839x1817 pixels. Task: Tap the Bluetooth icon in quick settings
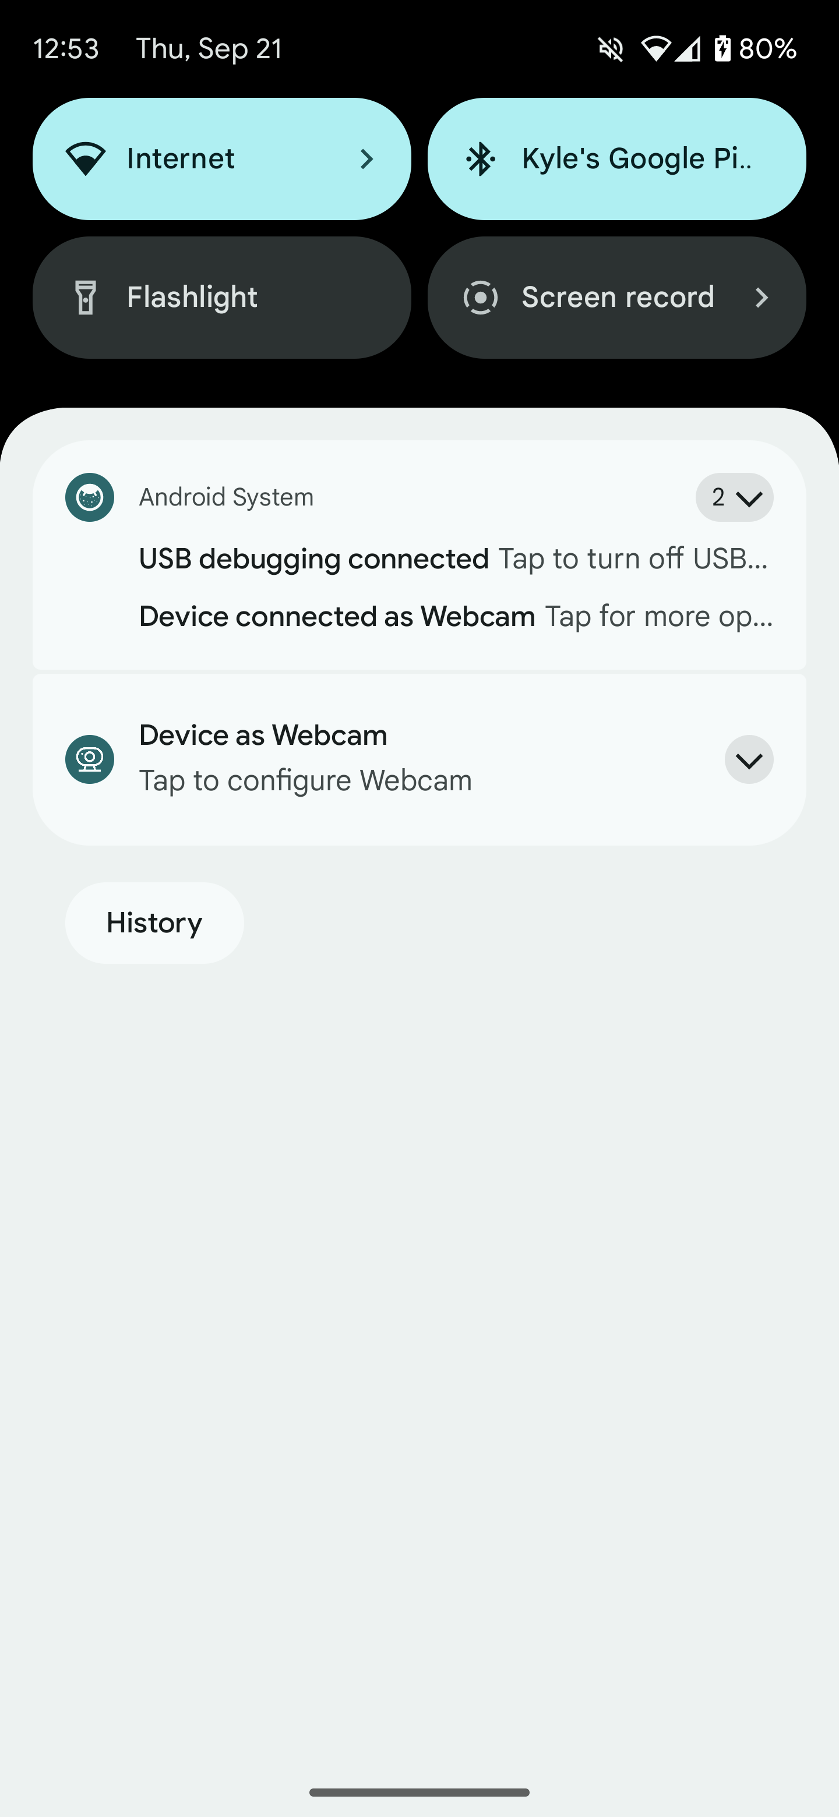click(x=481, y=159)
